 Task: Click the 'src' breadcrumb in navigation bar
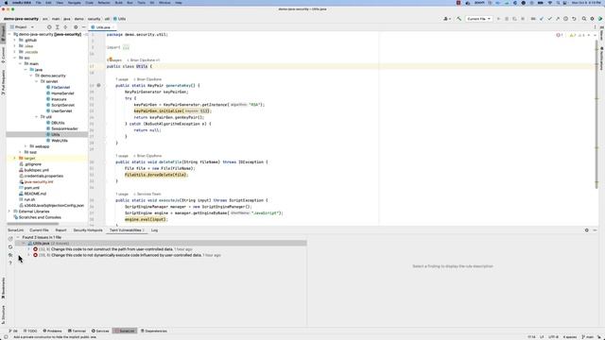44,19
